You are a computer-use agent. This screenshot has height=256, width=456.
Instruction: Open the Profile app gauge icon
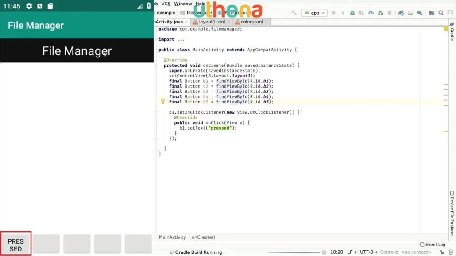click(371, 13)
